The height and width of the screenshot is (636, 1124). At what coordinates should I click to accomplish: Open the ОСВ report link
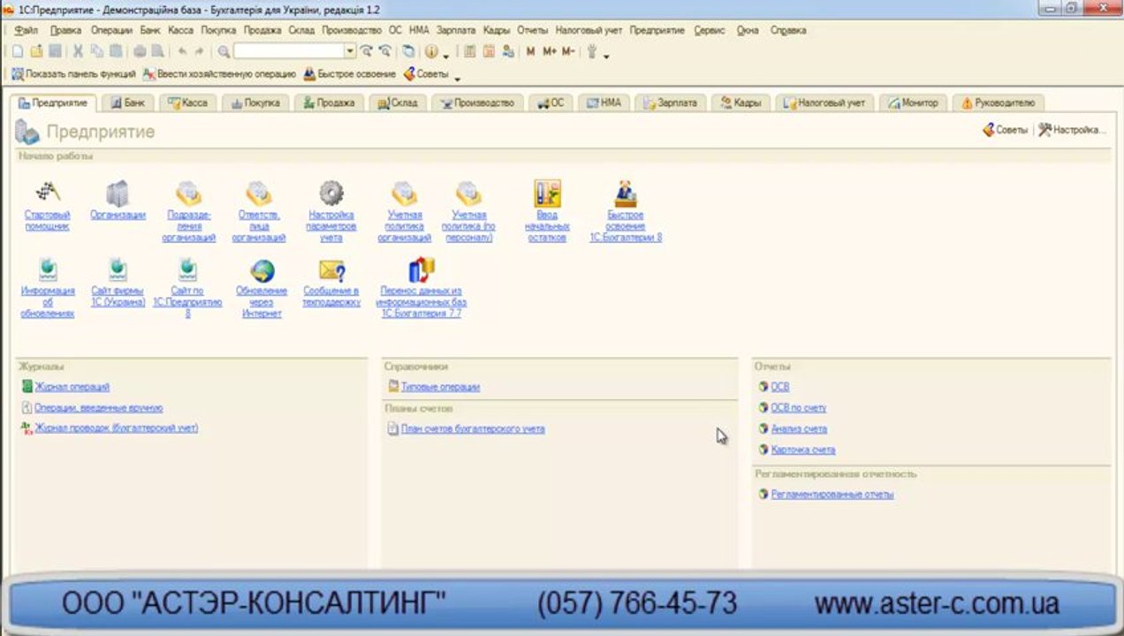[x=779, y=387]
